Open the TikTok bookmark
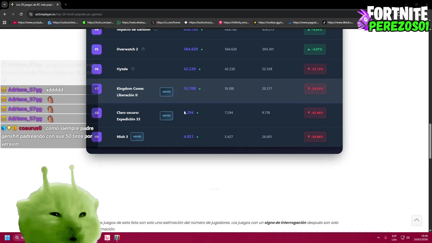 338,23
